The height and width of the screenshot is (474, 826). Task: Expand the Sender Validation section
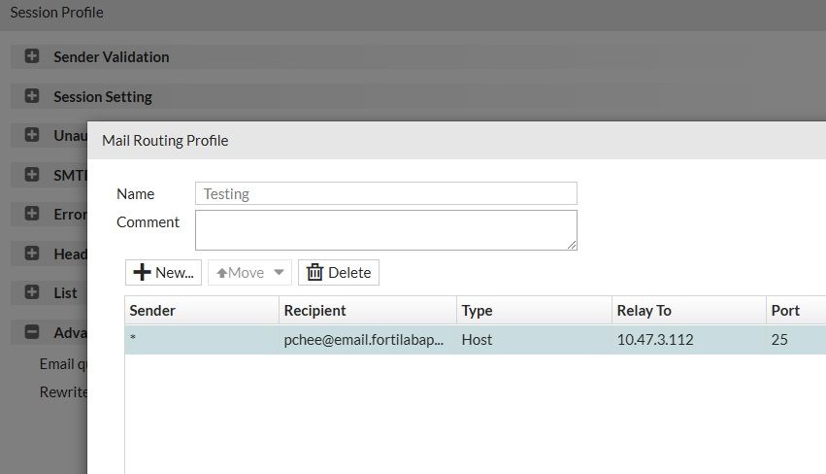[x=32, y=56]
